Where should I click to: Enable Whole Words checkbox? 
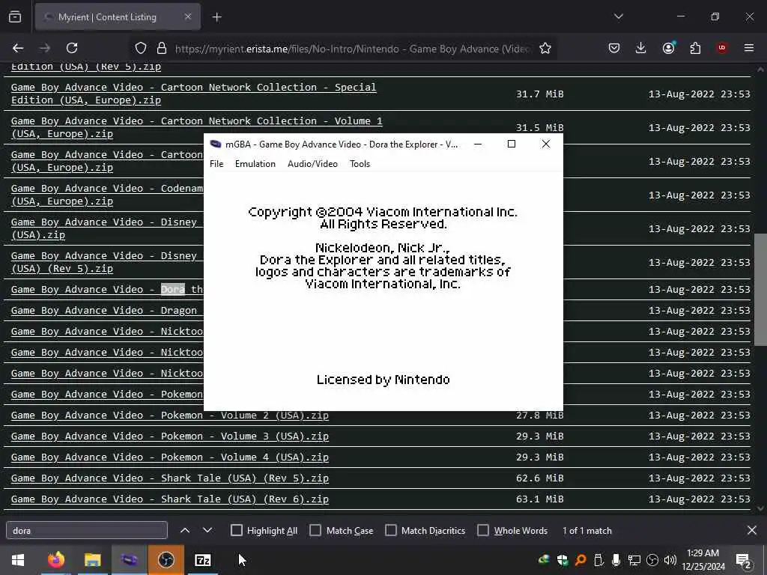tap(483, 531)
